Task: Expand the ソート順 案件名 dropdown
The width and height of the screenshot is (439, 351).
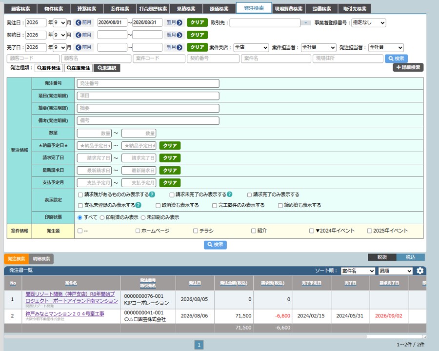Action: point(358,271)
